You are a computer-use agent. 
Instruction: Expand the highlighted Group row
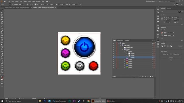[127, 57]
